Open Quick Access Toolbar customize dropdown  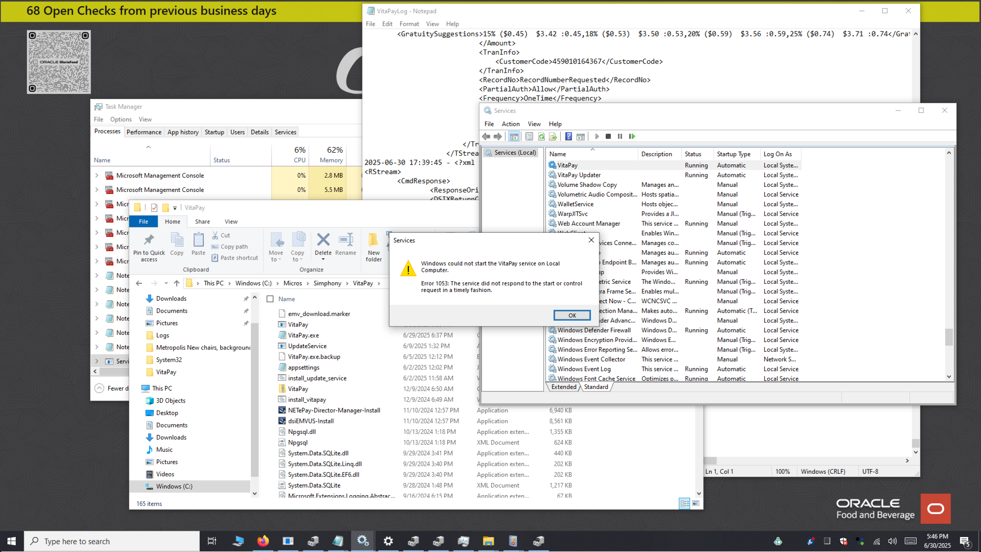coord(175,208)
